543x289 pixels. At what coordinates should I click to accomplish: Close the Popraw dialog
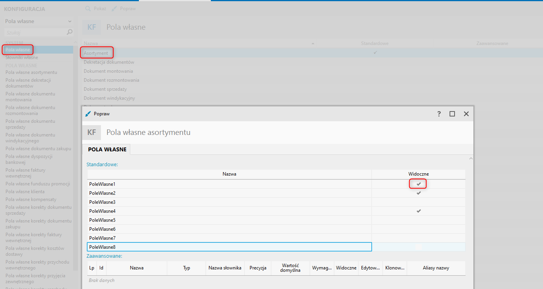(466, 114)
